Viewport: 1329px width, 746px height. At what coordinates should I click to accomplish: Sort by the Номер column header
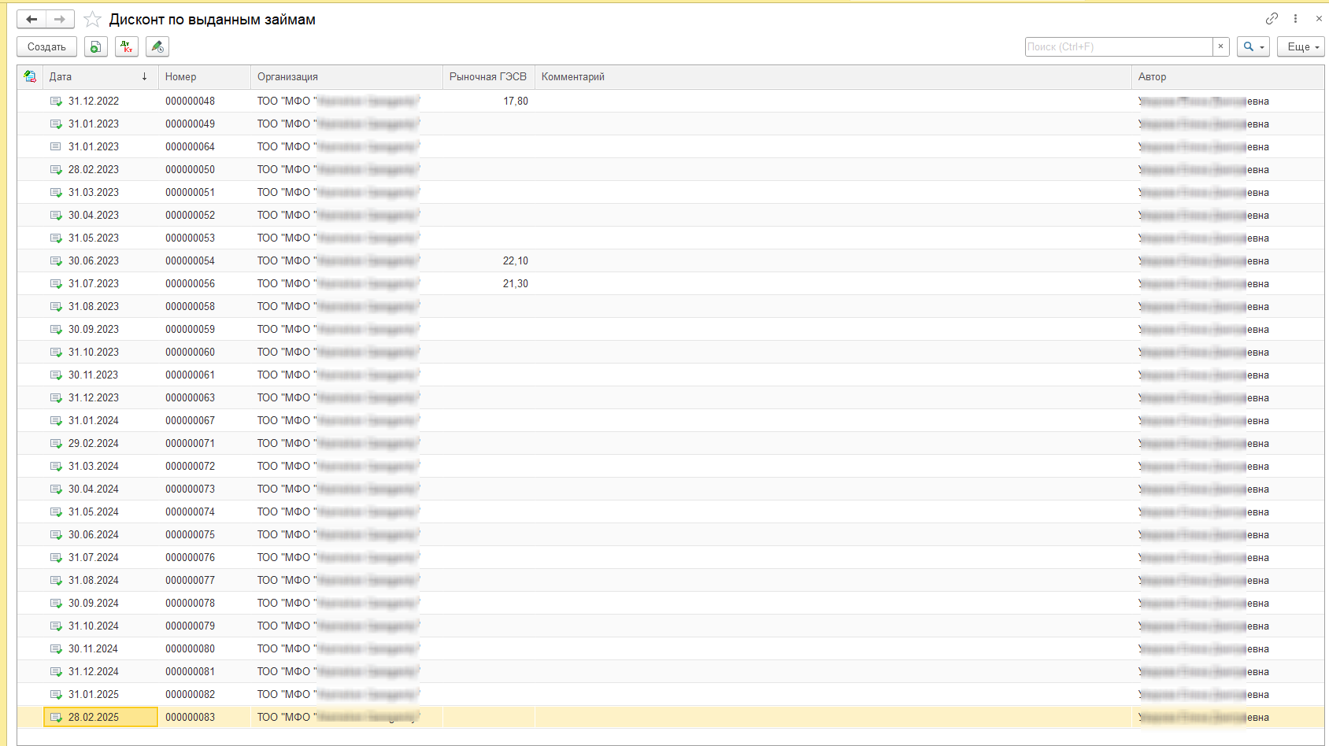(x=204, y=76)
